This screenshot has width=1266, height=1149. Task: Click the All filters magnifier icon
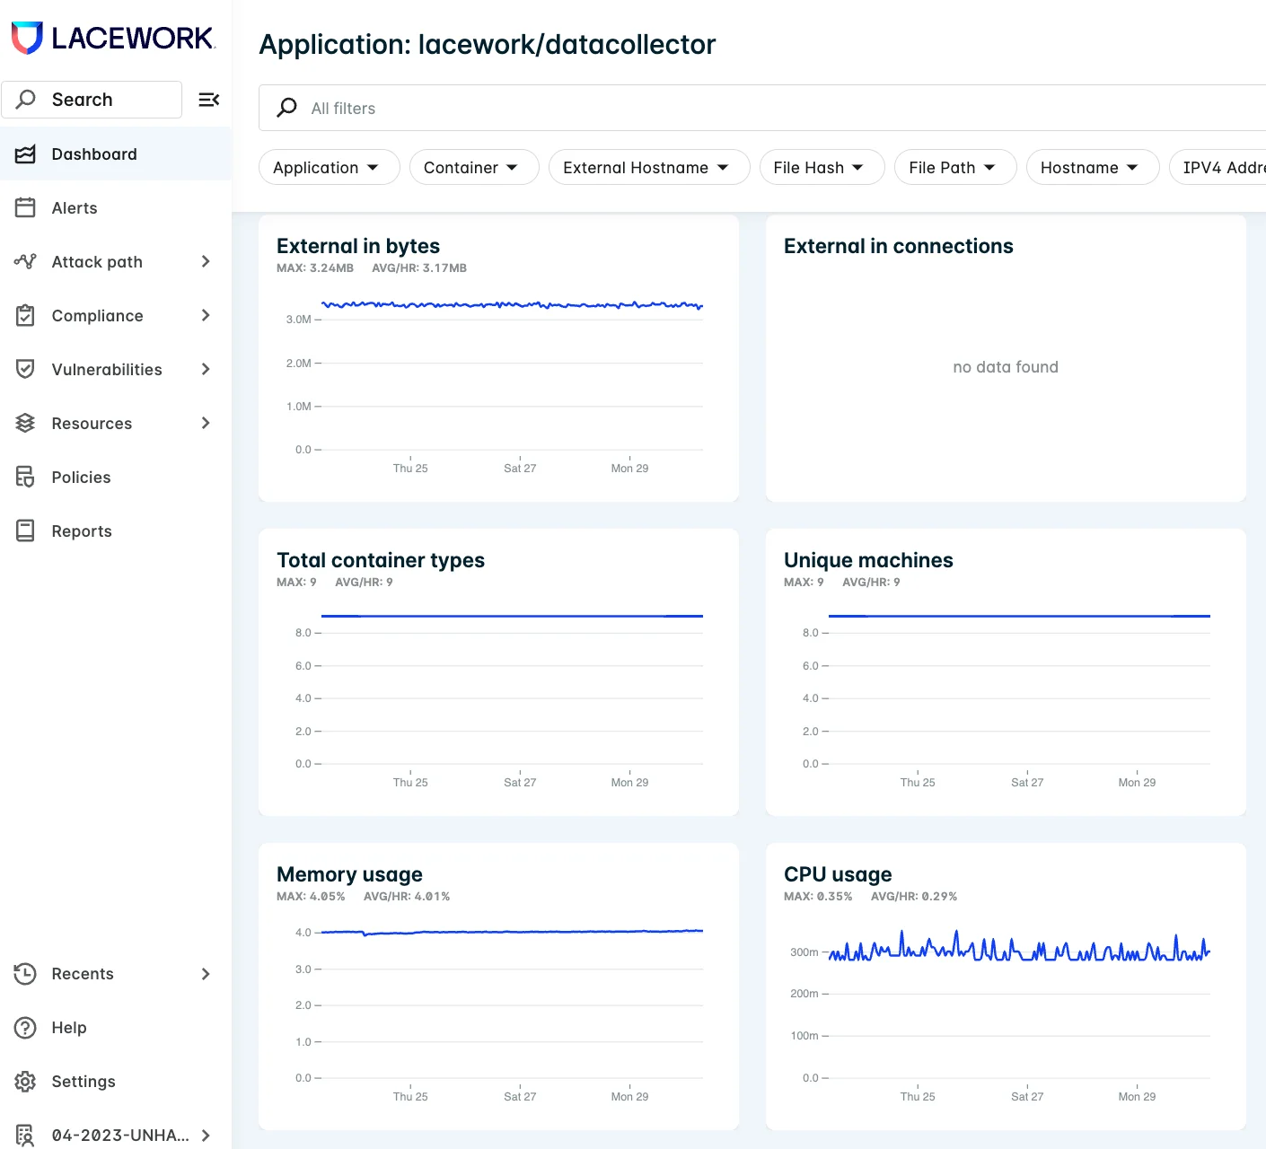pos(286,108)
